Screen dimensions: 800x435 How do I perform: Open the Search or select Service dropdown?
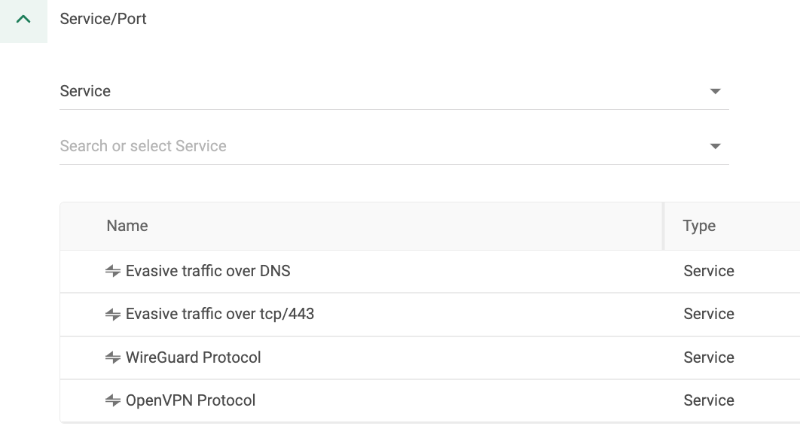[x=713, y=145]
